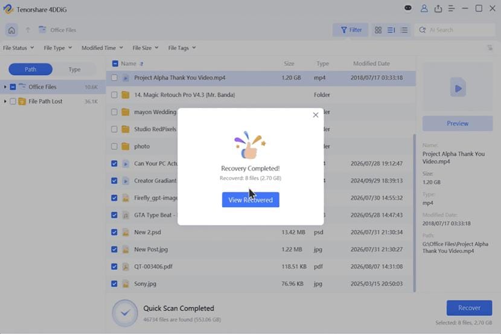The image size is (501, 334).
Task: Select the mayon Wedding folder row
Action: click(x=261, y=112)
